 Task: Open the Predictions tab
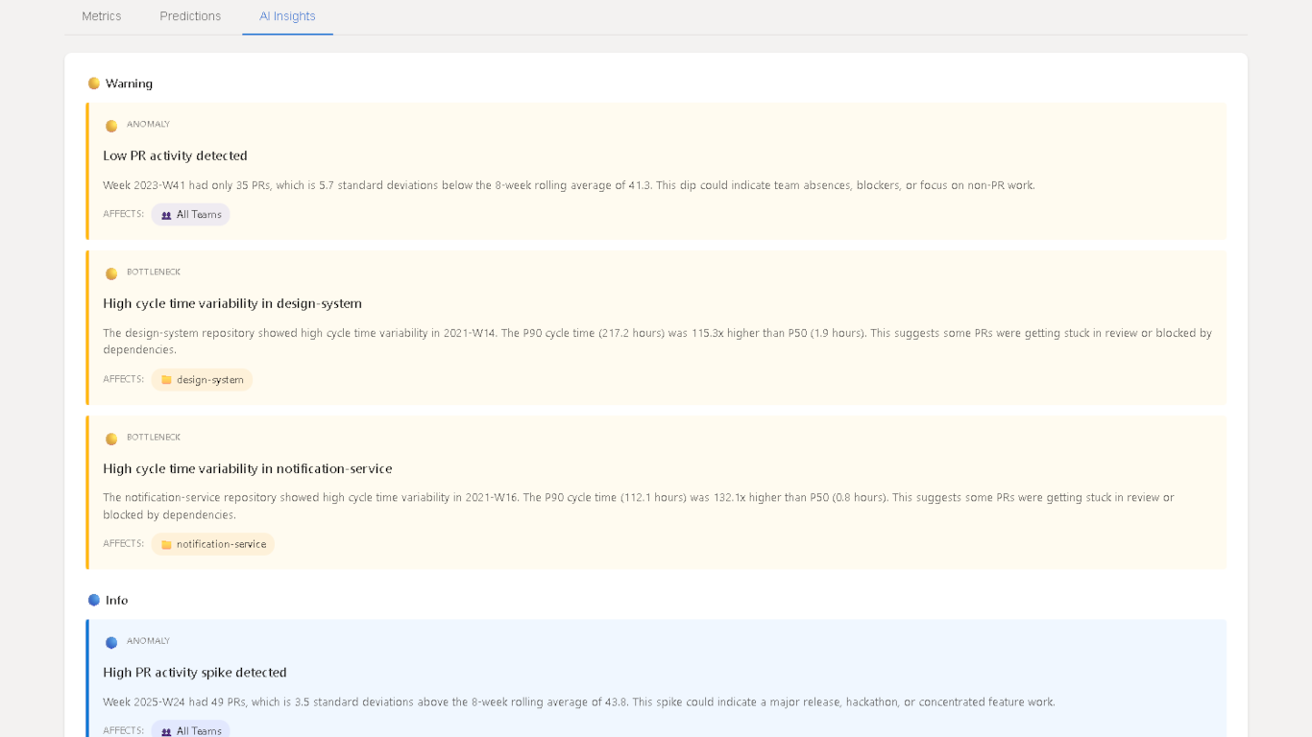point(190,16)
